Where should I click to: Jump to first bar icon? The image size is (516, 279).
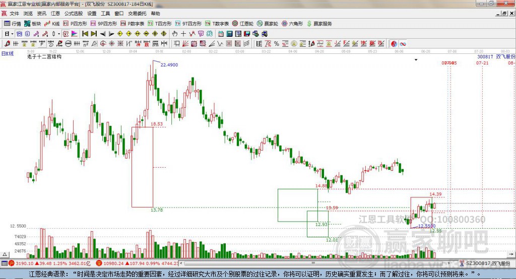point(85,34)
